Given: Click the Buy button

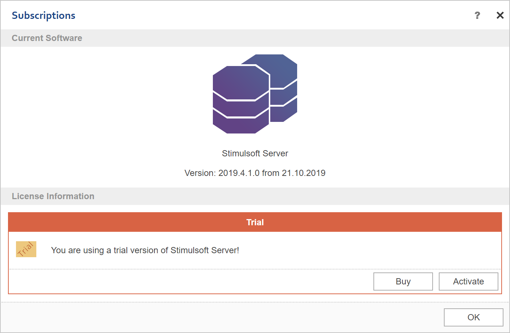Looking at the screenshot, I should 403,281.
